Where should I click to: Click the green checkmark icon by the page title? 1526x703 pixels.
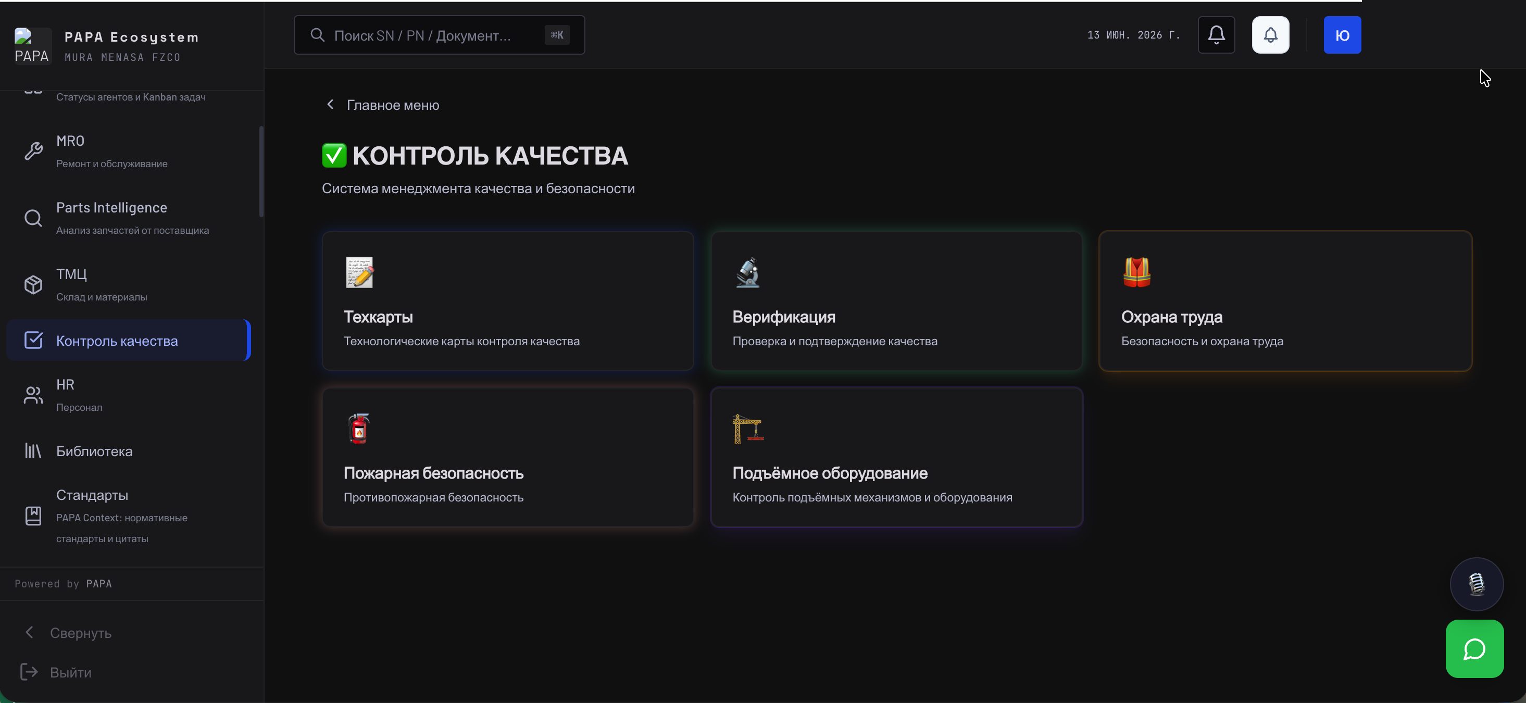(334, 155)
